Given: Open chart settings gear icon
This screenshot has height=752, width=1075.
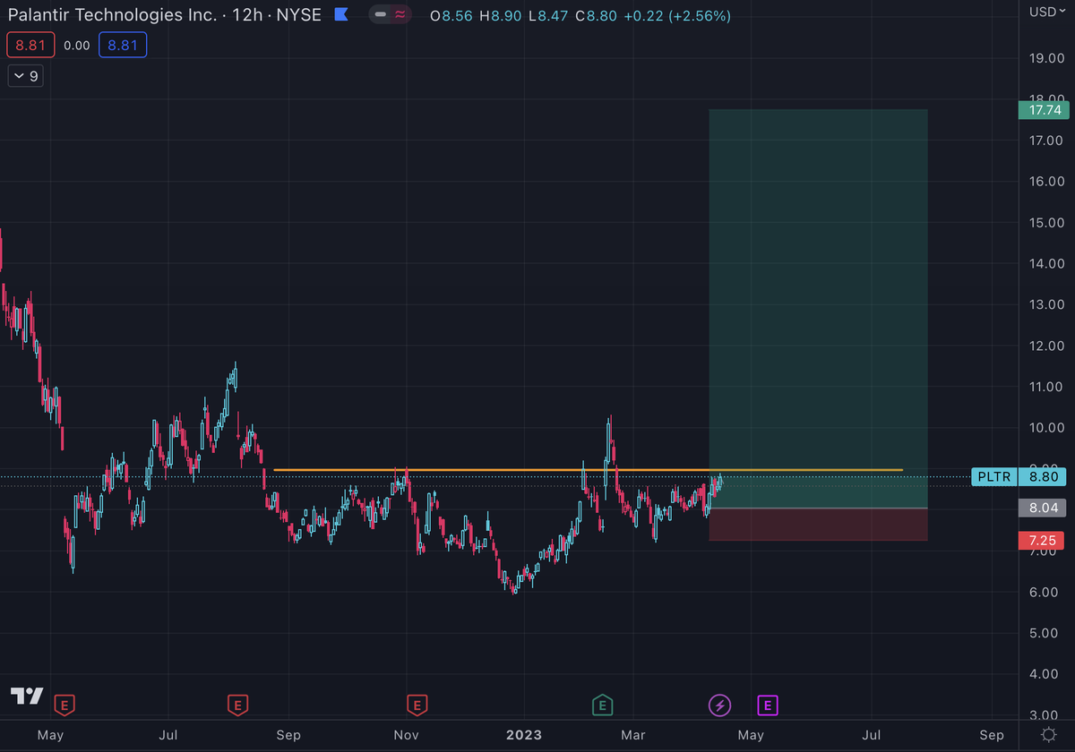Looking at the screenshot, I should pyautogui.click(x=1048, y=735).
